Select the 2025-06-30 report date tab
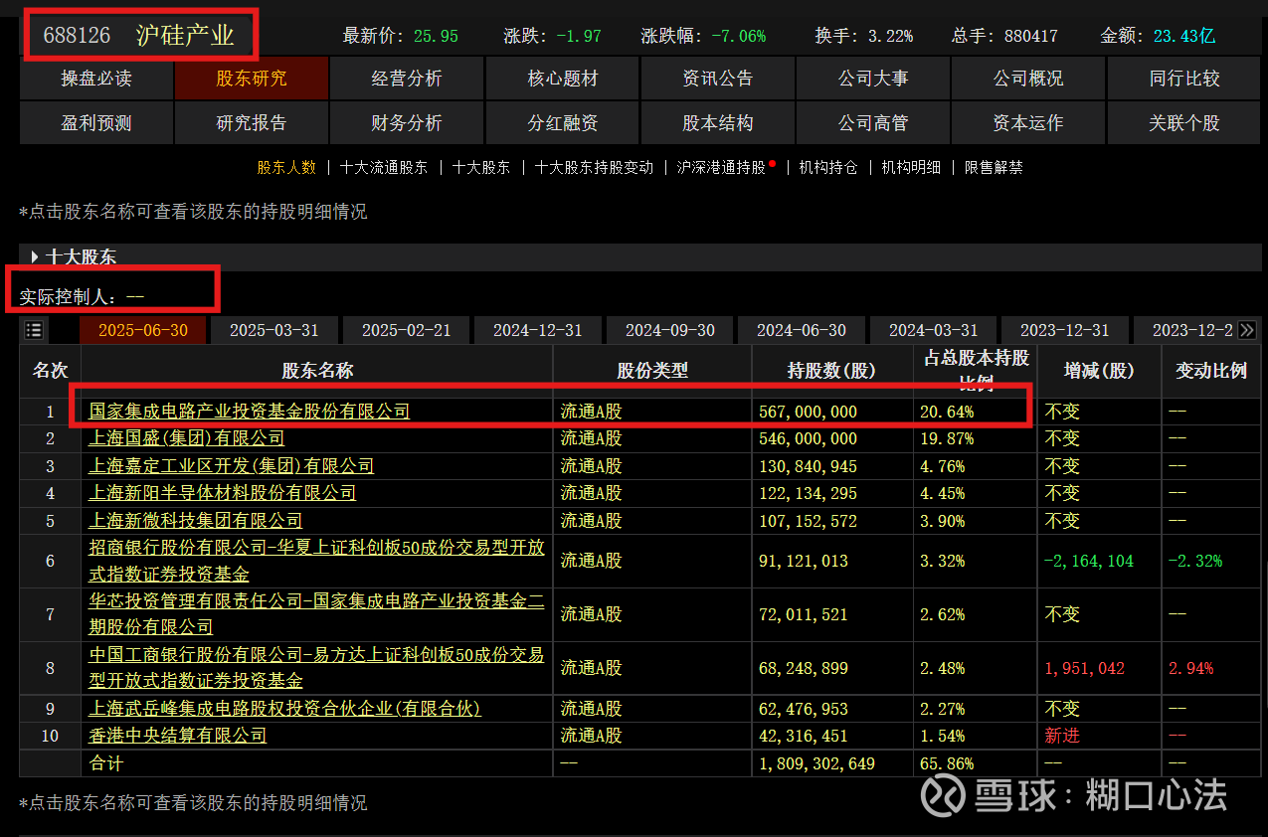The image size is (1268, 837). (143, 330)
